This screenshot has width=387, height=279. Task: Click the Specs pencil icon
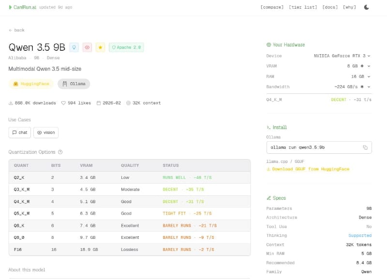pos(269,198)
